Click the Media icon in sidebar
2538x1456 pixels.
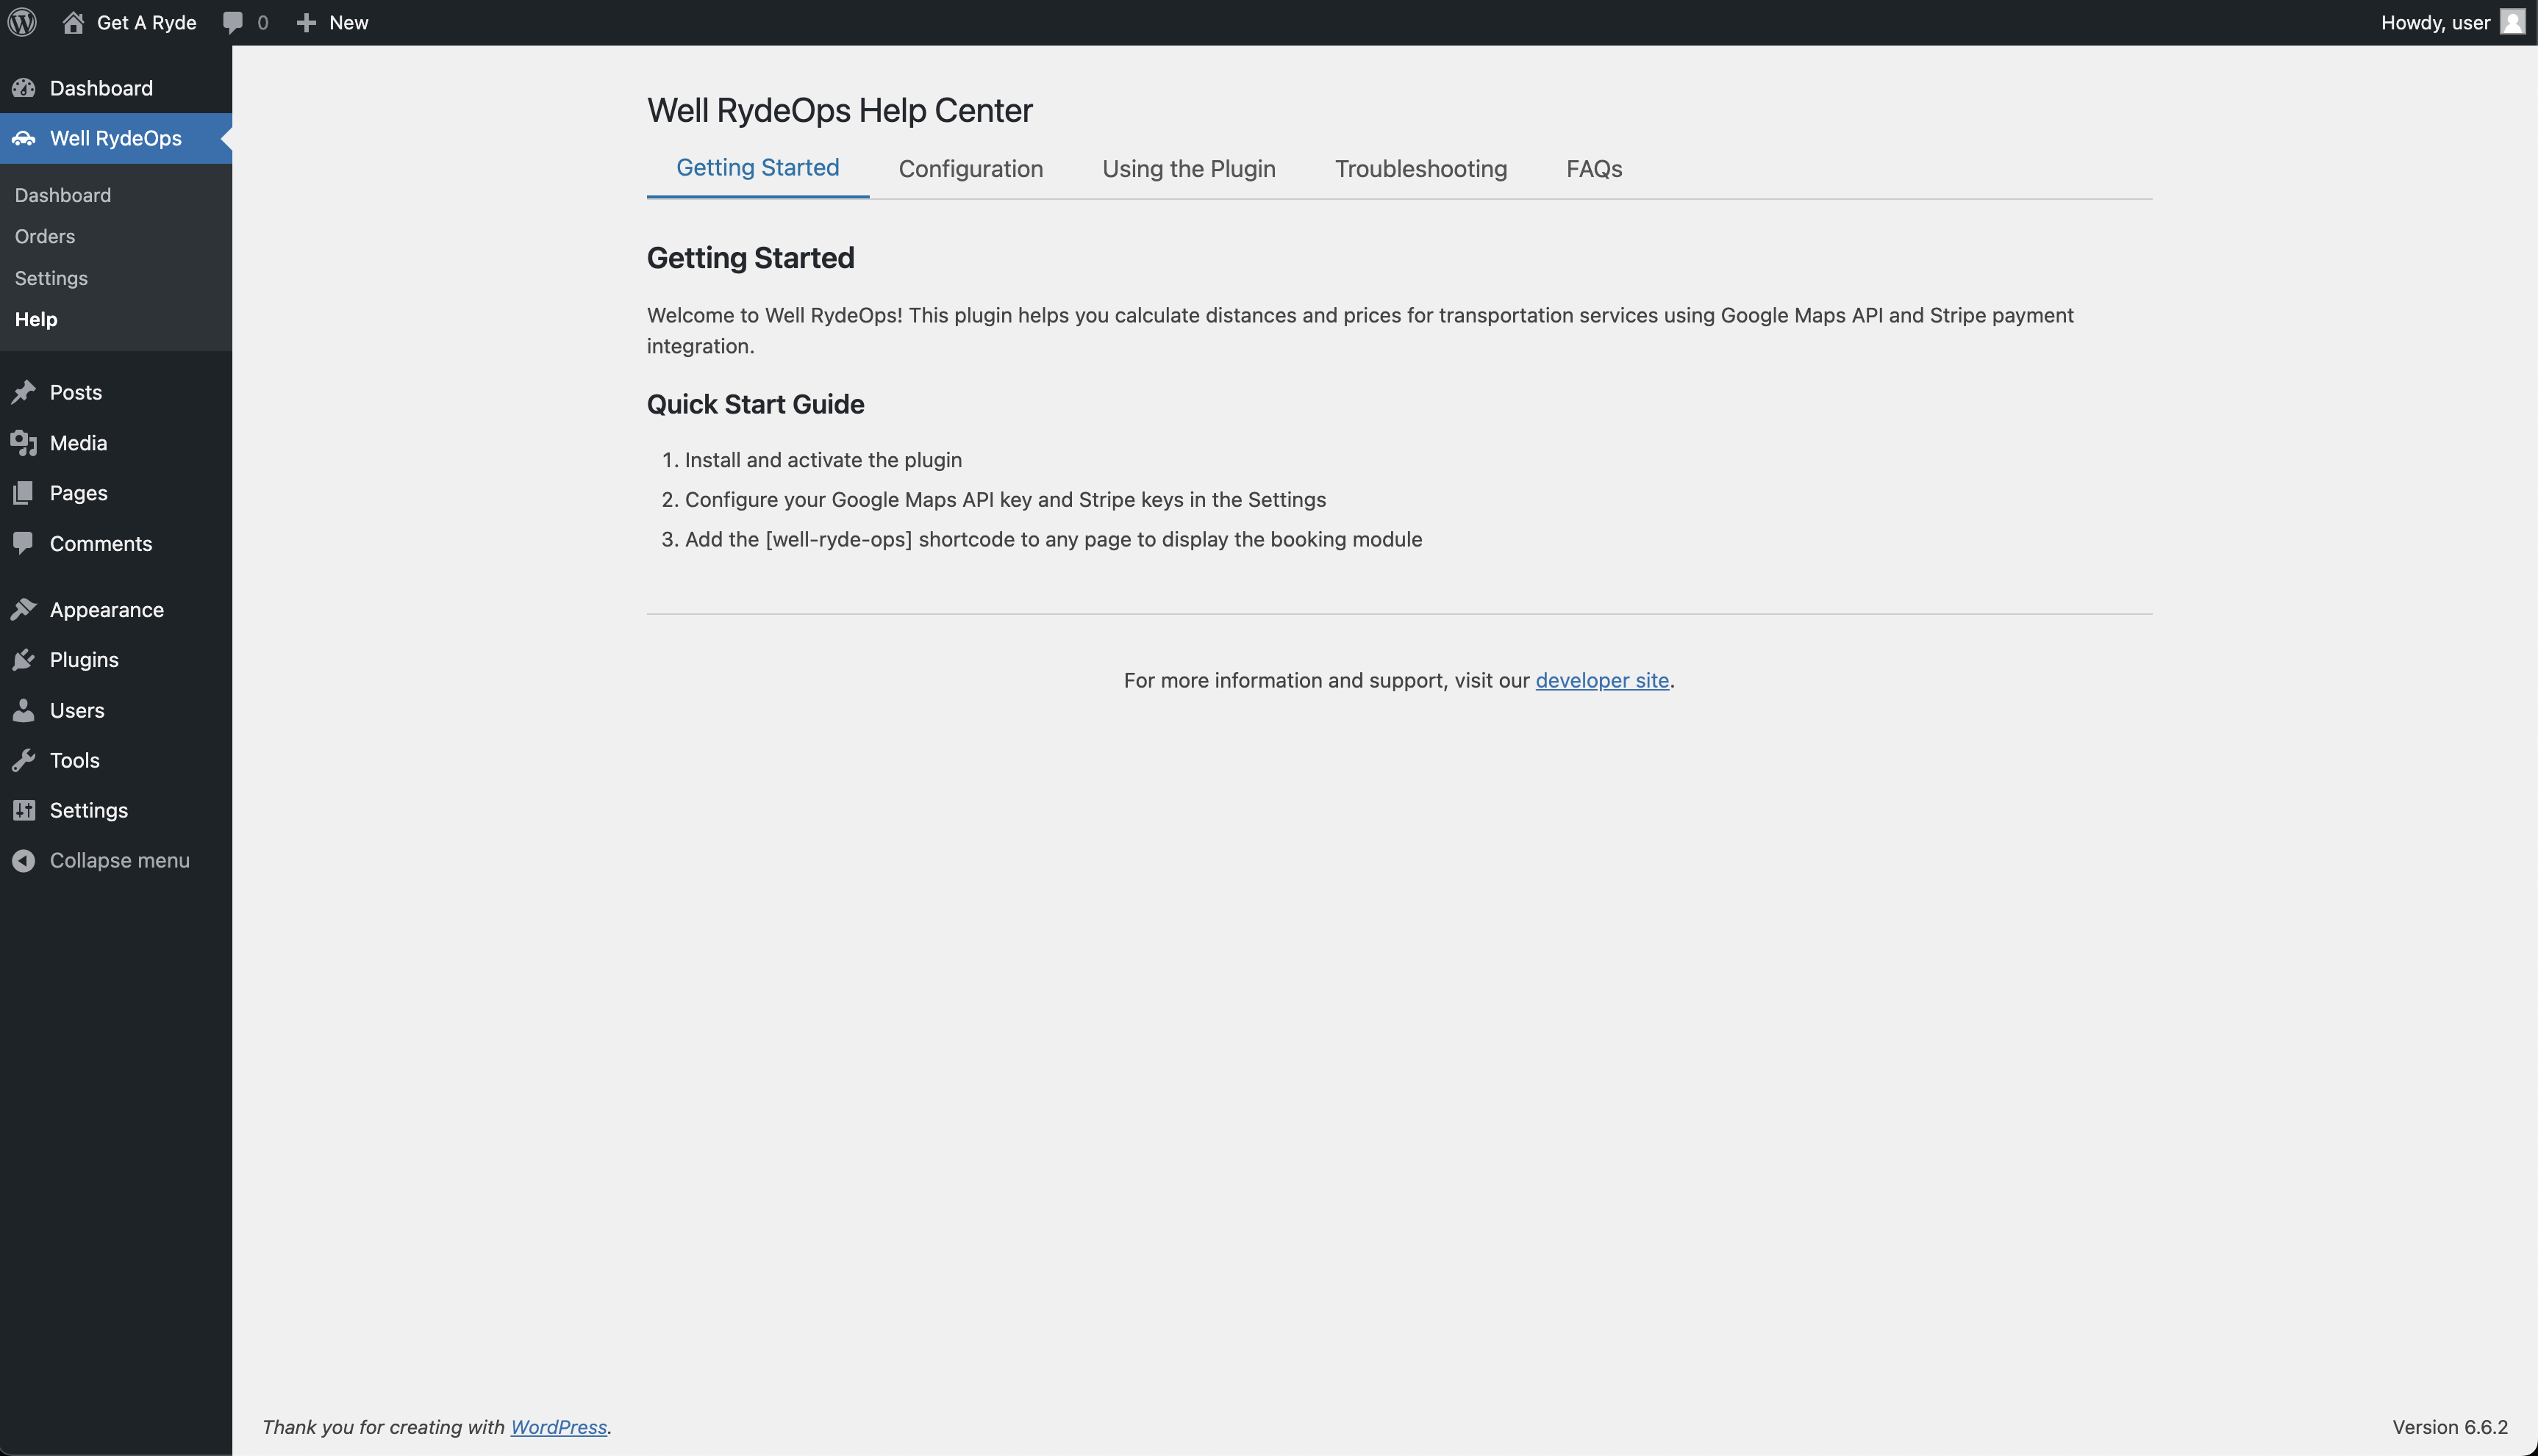tap(24, 442)
